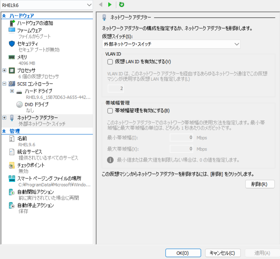This screenshot has width=280, height=259.
Task: Click the C:¥ProgramData¥Microsoft¥Windo... path text
Action: 54,185
